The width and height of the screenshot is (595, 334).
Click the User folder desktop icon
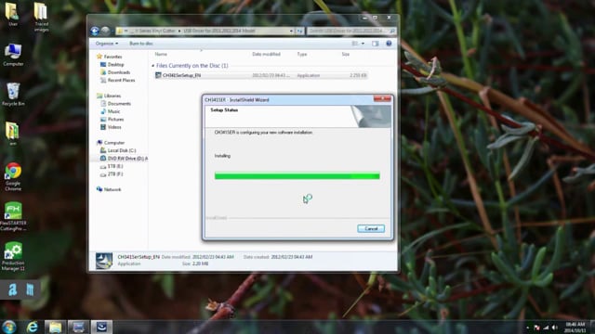[12, 15]
